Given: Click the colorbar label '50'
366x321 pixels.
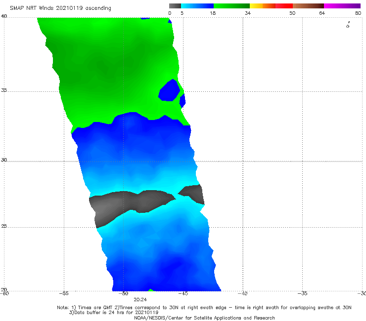Looking at the screenshot, I should [x=292, y=13].
